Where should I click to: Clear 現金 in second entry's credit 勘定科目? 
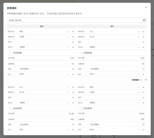139,87
